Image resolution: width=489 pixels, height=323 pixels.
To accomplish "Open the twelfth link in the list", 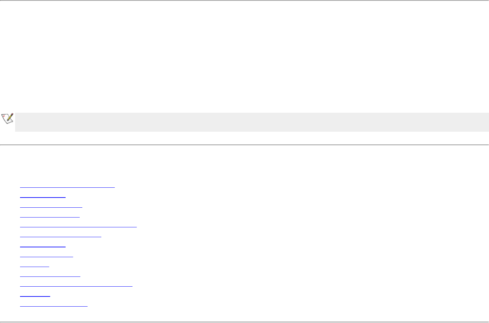I will 35,295.
